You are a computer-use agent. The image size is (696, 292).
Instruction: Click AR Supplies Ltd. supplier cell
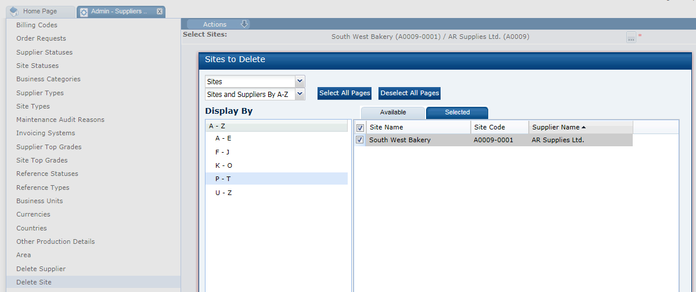[x=580, y=140]
